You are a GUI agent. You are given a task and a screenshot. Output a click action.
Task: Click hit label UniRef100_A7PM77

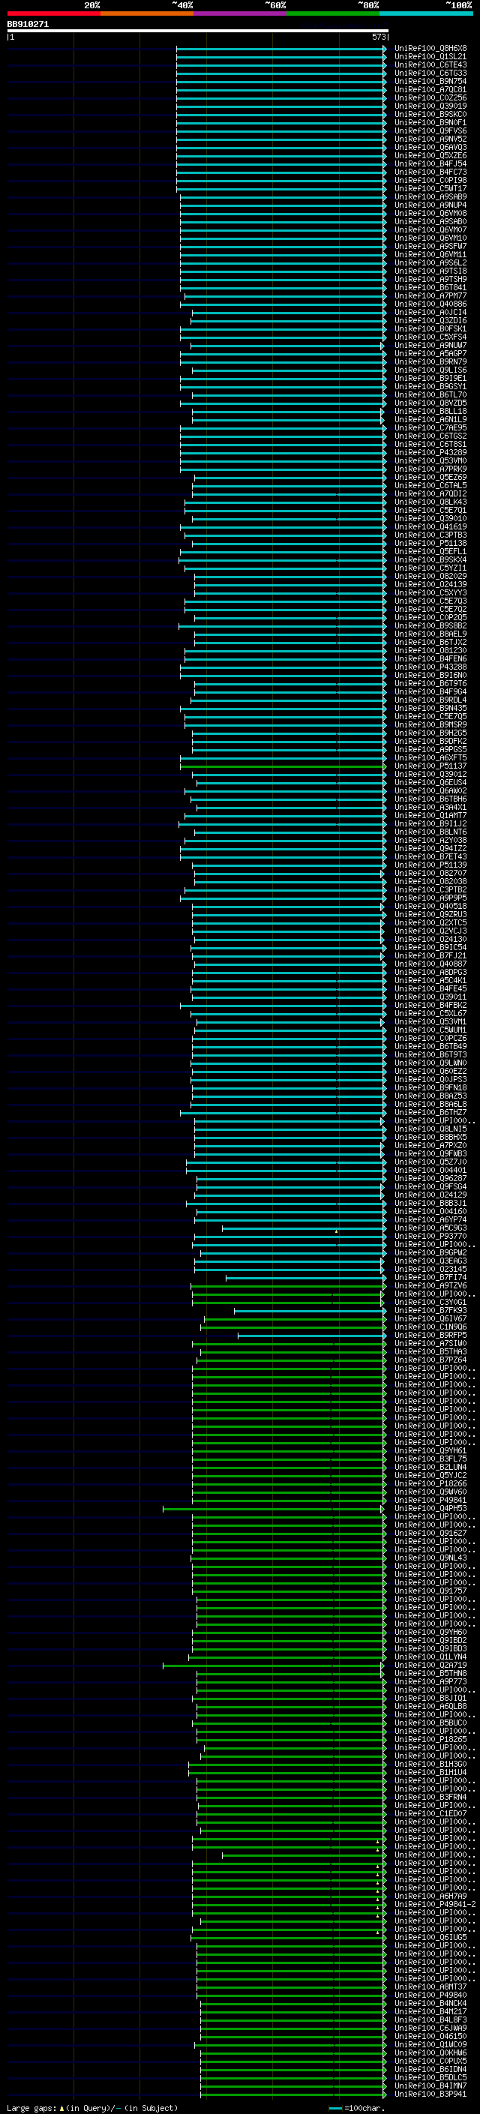(x=430, y=295)
